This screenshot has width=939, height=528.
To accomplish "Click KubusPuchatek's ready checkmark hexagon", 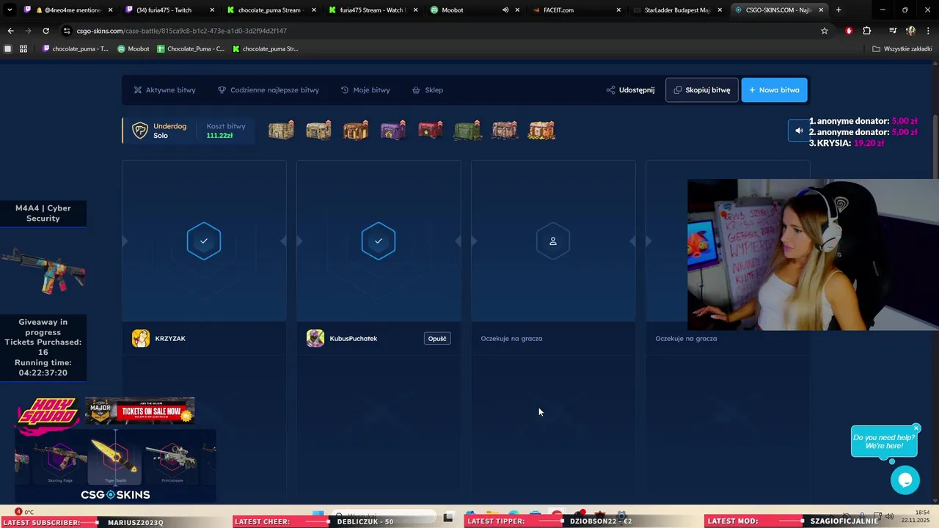I will pyautogui.click(x=379, y=241).
